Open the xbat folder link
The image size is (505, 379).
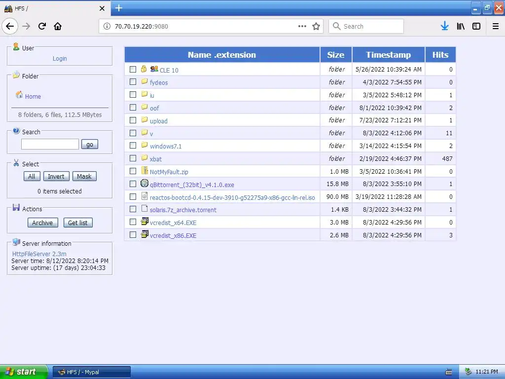click(x=156, y=159)
